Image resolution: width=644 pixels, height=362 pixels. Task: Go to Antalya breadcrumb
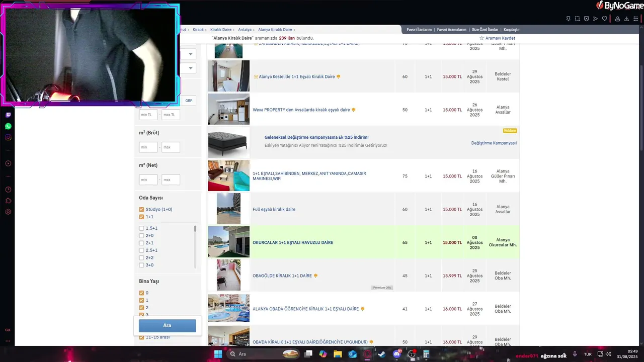tap(245, 30)
